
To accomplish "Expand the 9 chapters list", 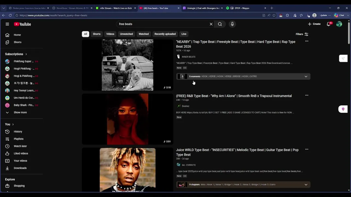I will pyautogui.click(x=306, y=185).
